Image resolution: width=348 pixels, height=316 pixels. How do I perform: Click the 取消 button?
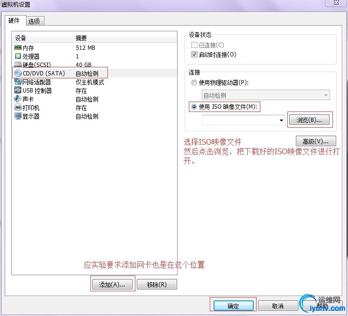(x=278, y=306)
